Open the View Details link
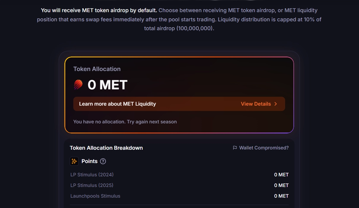The height and width of the screenshot is (208, 359). coord(256,104)
